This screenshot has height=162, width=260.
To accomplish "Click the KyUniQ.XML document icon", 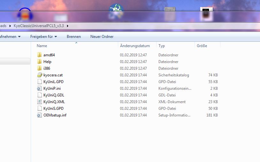I will coord(40,102).
